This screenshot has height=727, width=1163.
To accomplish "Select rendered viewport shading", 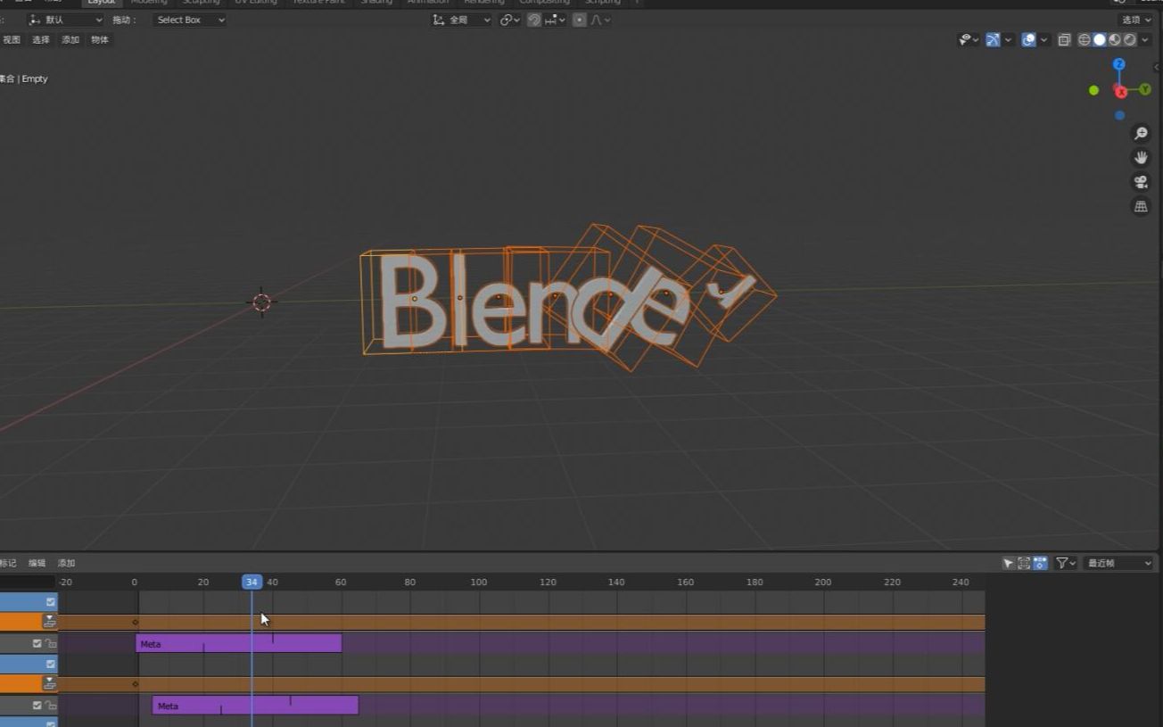I will coord(1130,40).
